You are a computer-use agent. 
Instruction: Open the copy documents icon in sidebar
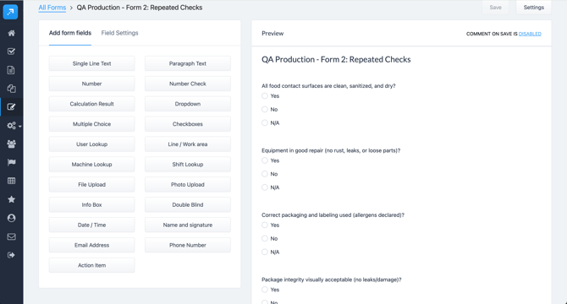11,89
